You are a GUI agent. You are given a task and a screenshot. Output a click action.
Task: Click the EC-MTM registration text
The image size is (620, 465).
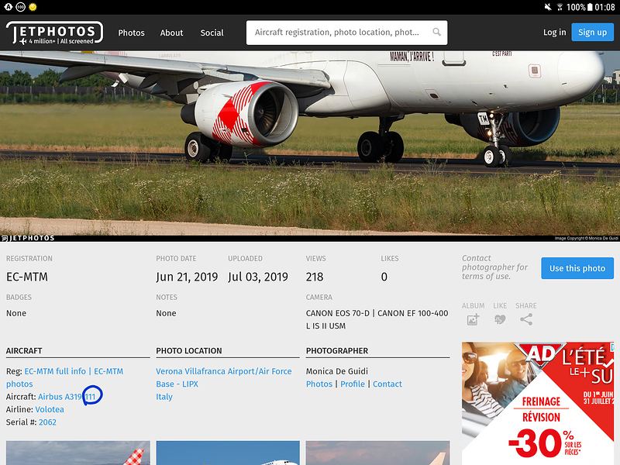pos(27,277)
